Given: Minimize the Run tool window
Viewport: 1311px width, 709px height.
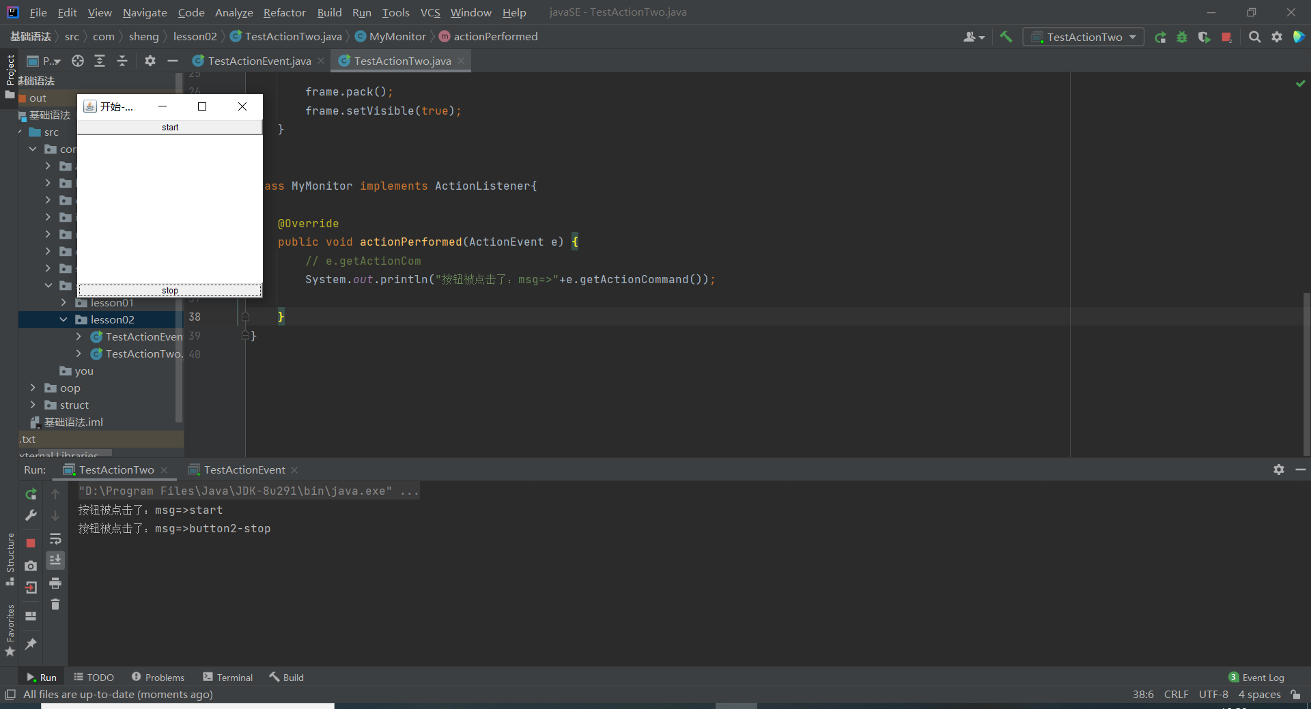Looking at the screenshot, I should 1301,469.
